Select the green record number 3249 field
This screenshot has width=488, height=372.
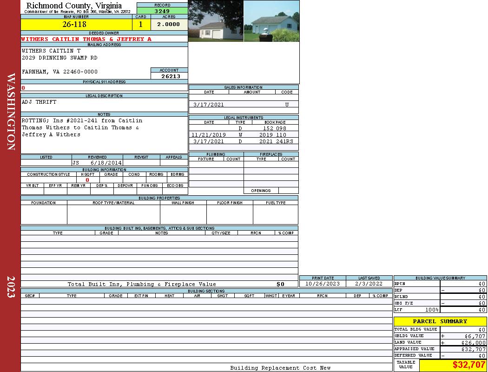click(x=162, y=11)
